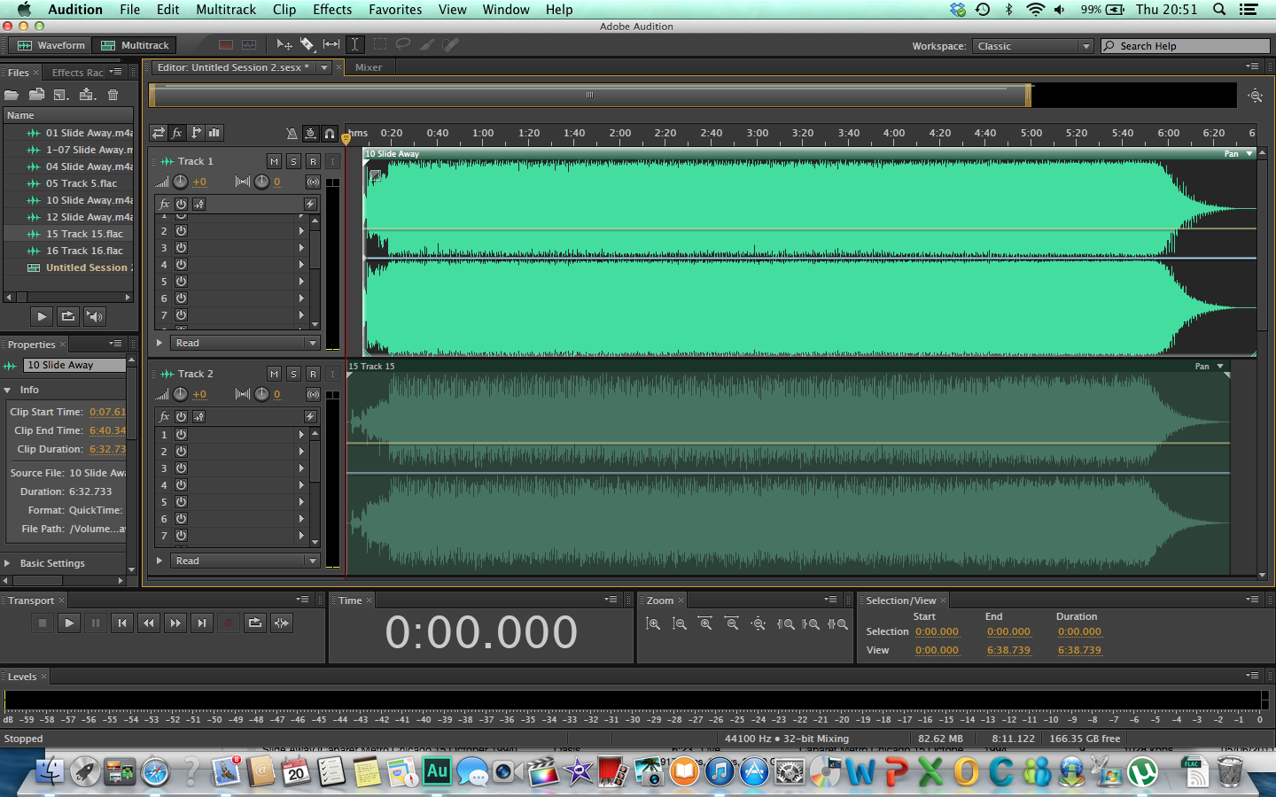This screenshot has width=1276, height=797.
Task: Open Track 1 effect slot 2 arrow
Action: point(301,231)
